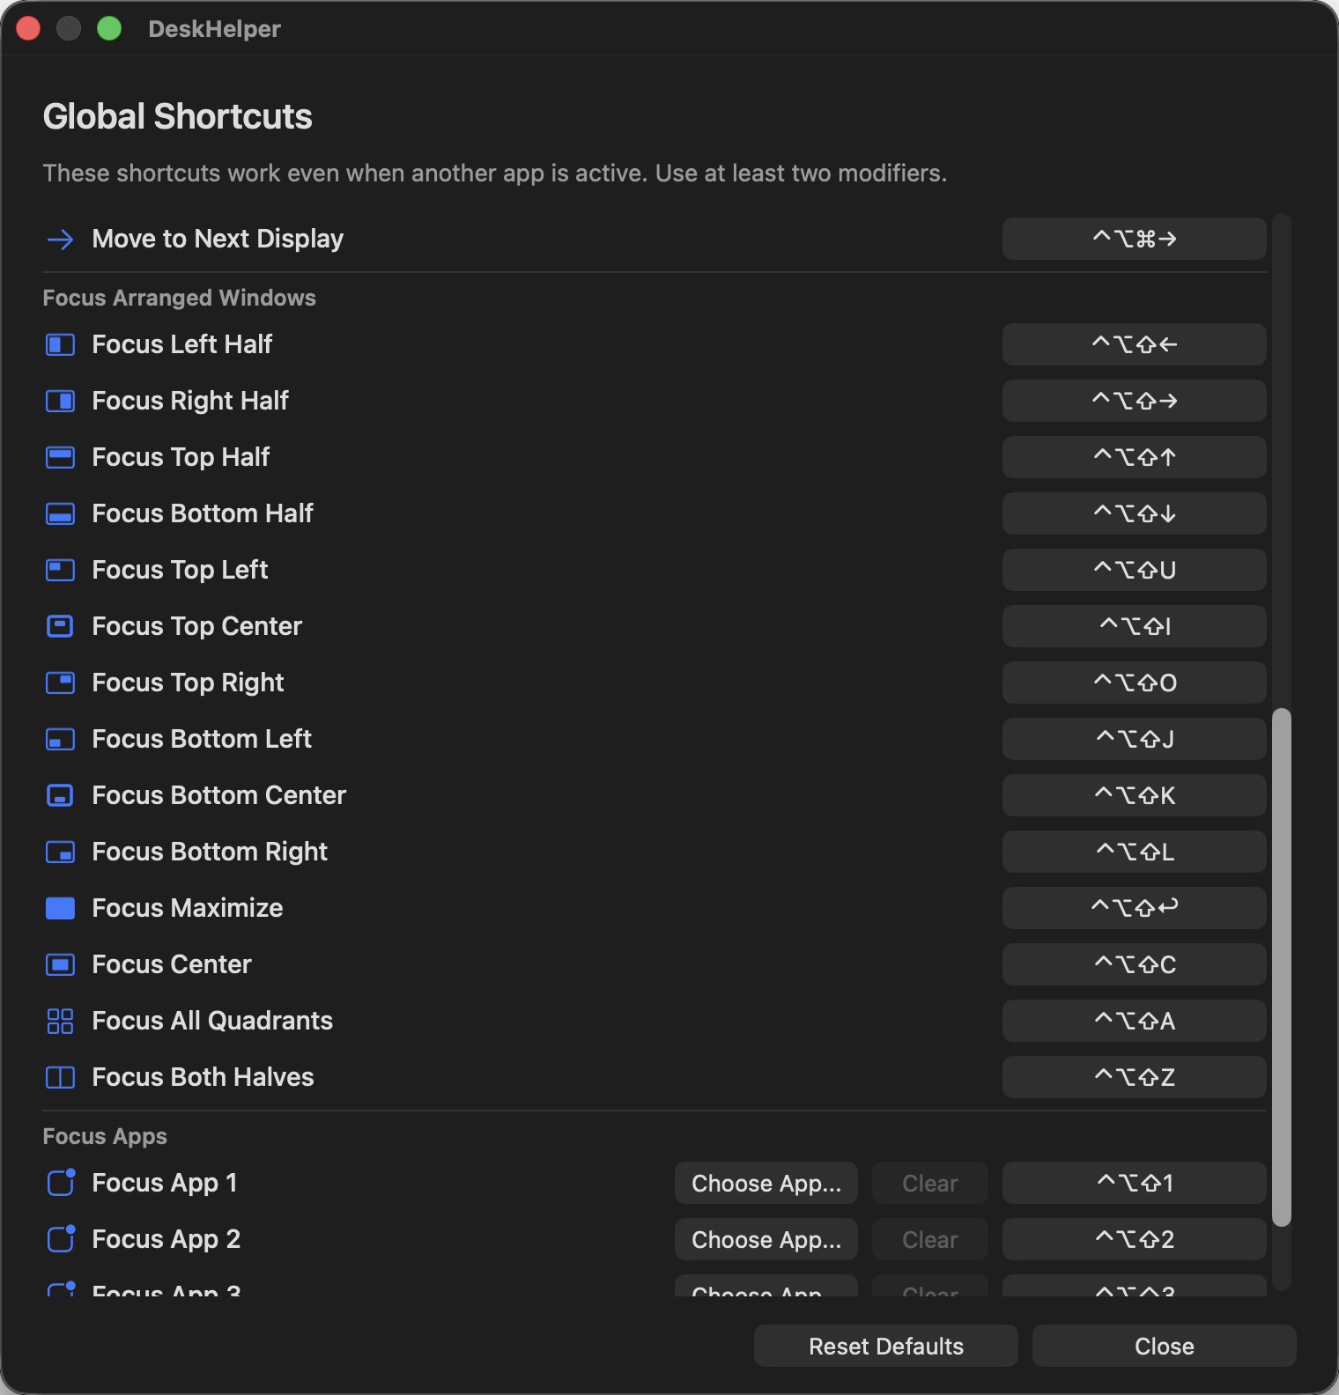The width and height of the screenshot is (1339, 1395).
Task: Click the Focus App 1 icon
Action: [61, 1182]
